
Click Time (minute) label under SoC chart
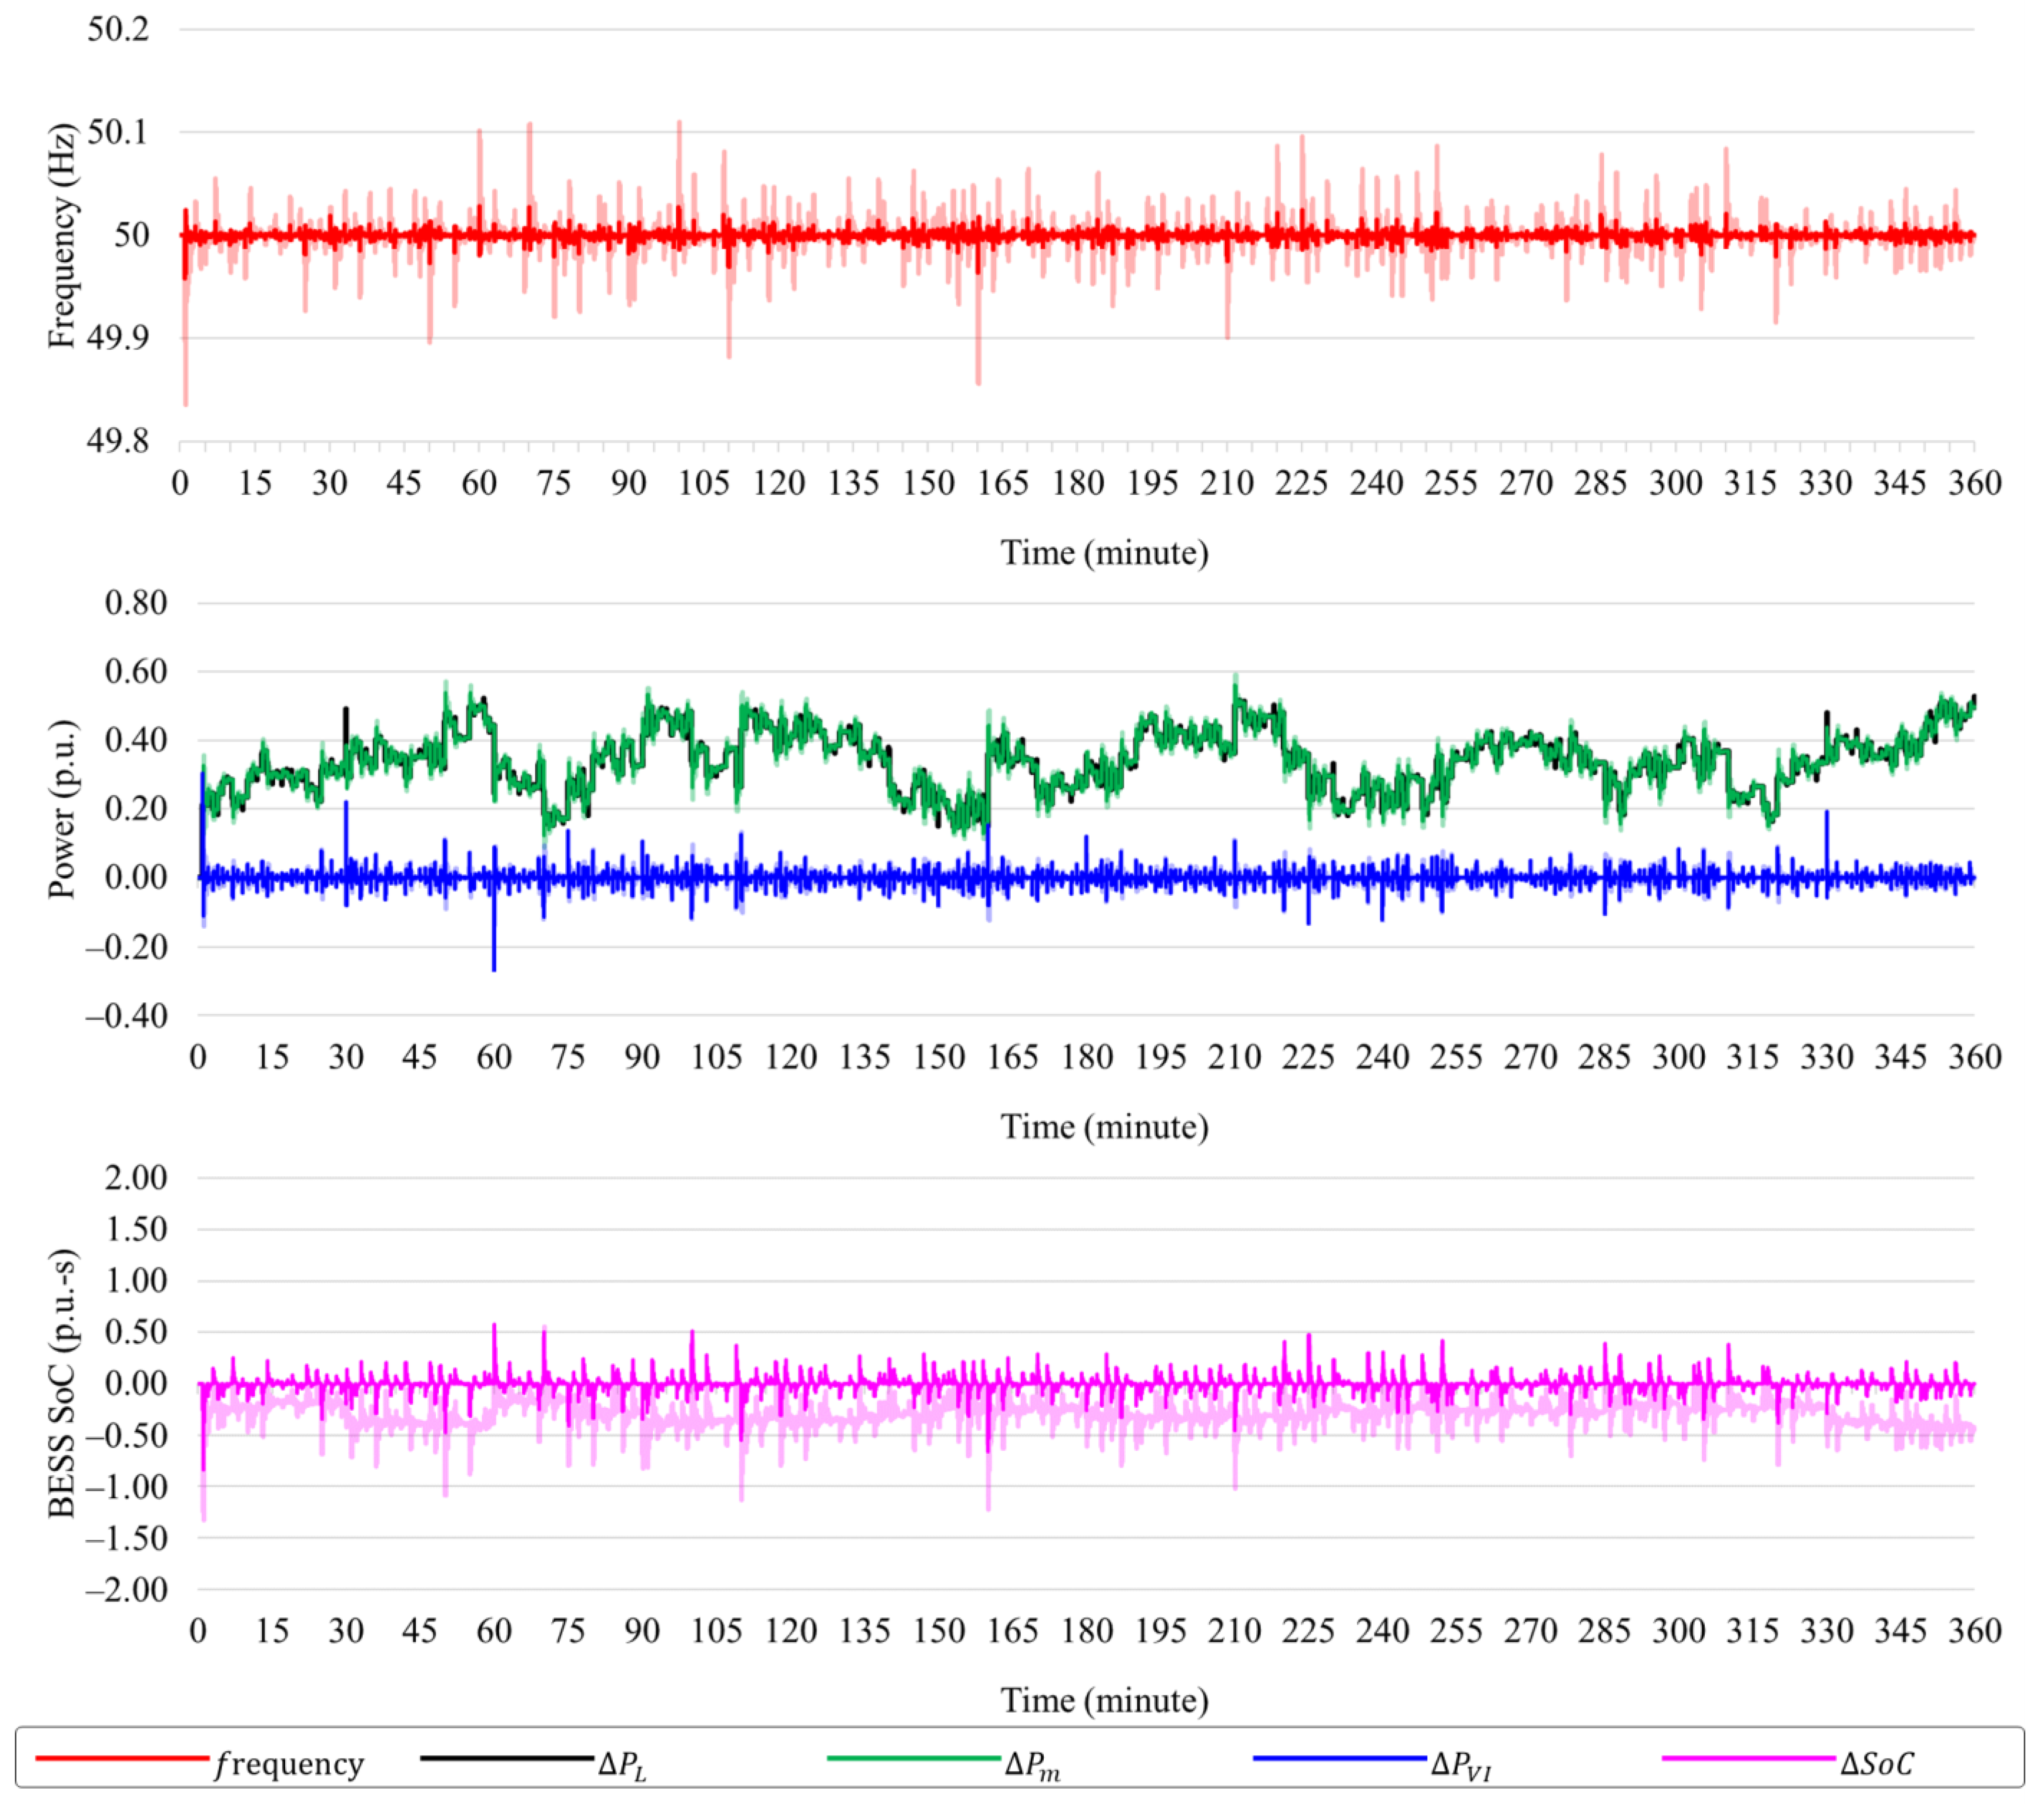tap(1105, 1701)
